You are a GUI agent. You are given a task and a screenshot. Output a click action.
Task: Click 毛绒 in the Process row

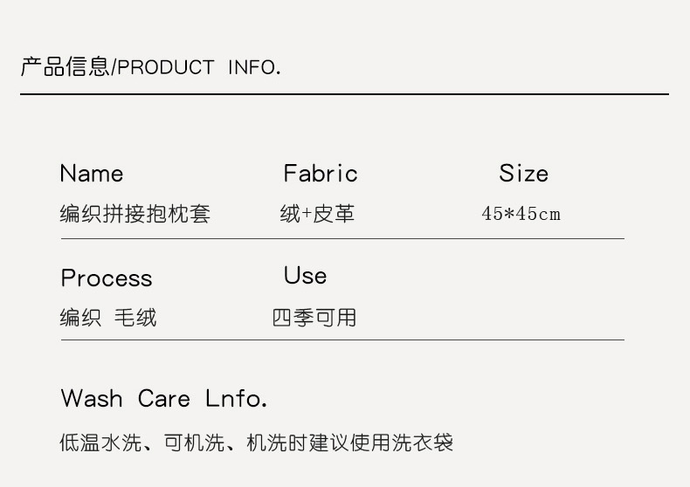[135, 318]
